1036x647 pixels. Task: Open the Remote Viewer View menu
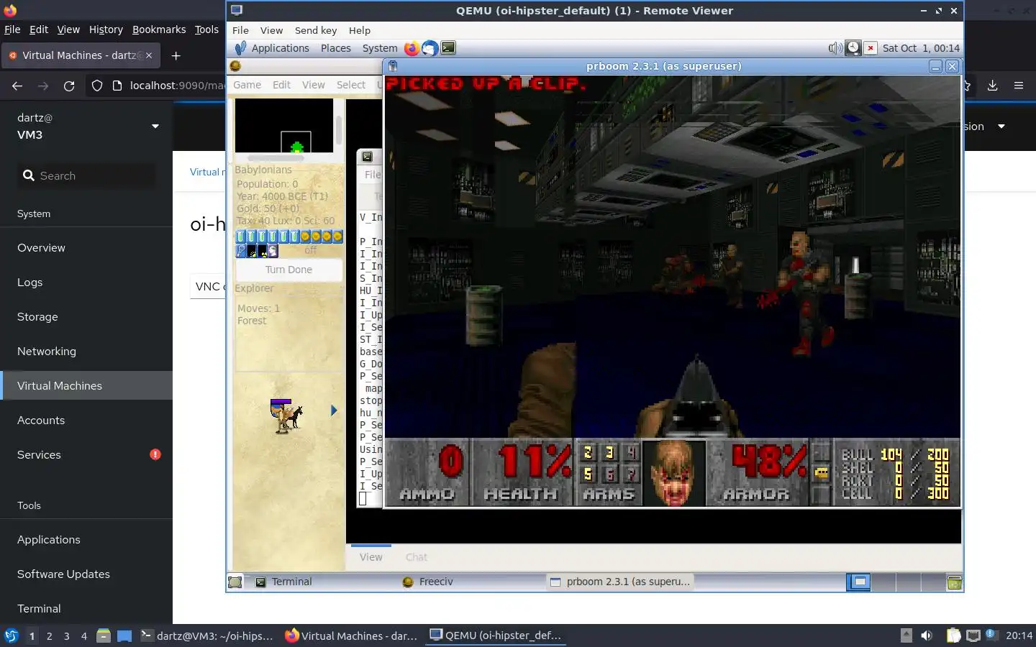click(271, 30)
